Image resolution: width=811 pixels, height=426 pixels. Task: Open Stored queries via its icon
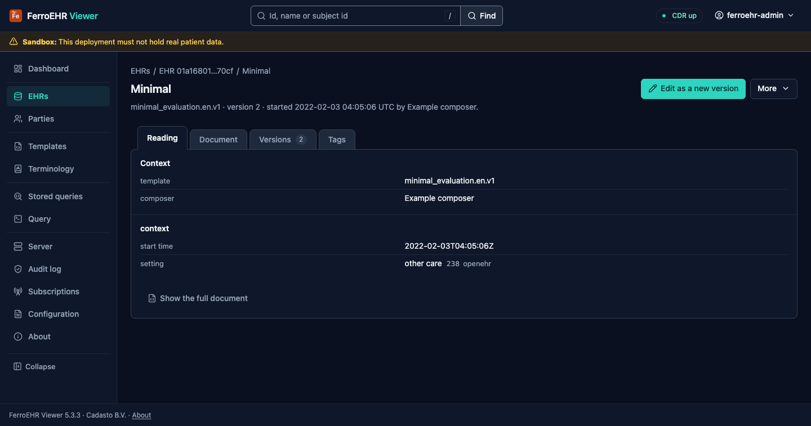click(x=18, y=196)
